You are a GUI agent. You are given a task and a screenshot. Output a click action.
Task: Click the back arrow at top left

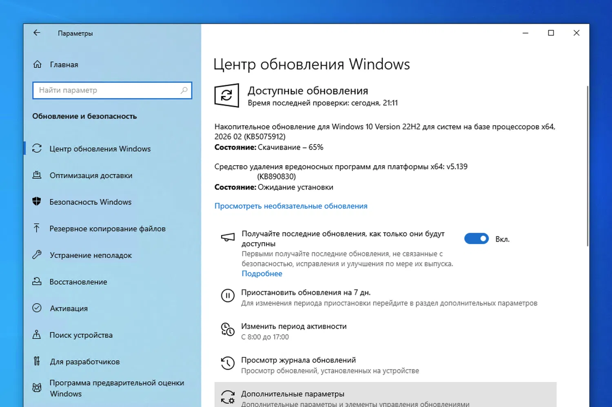37,33
